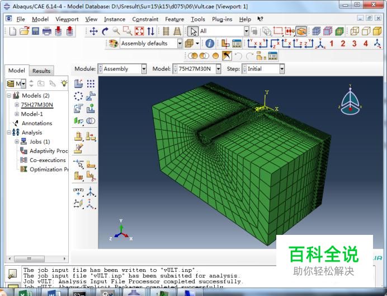Click the Query information icon
387x296 pixels.
pyautogui.click(x=210, y=44)
